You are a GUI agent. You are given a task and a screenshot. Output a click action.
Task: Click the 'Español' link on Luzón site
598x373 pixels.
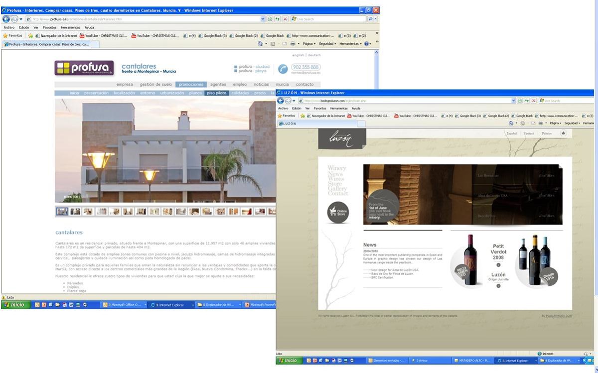(511, 133)
